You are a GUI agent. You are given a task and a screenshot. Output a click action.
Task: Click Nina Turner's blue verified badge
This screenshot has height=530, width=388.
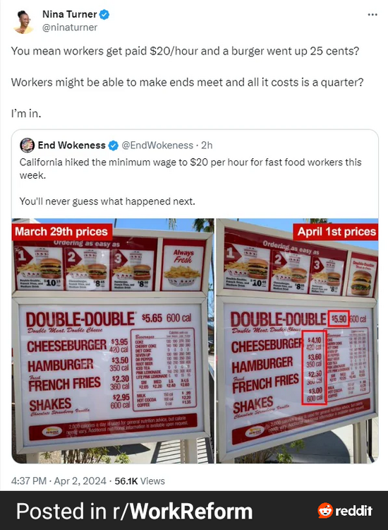coord(104,14)
